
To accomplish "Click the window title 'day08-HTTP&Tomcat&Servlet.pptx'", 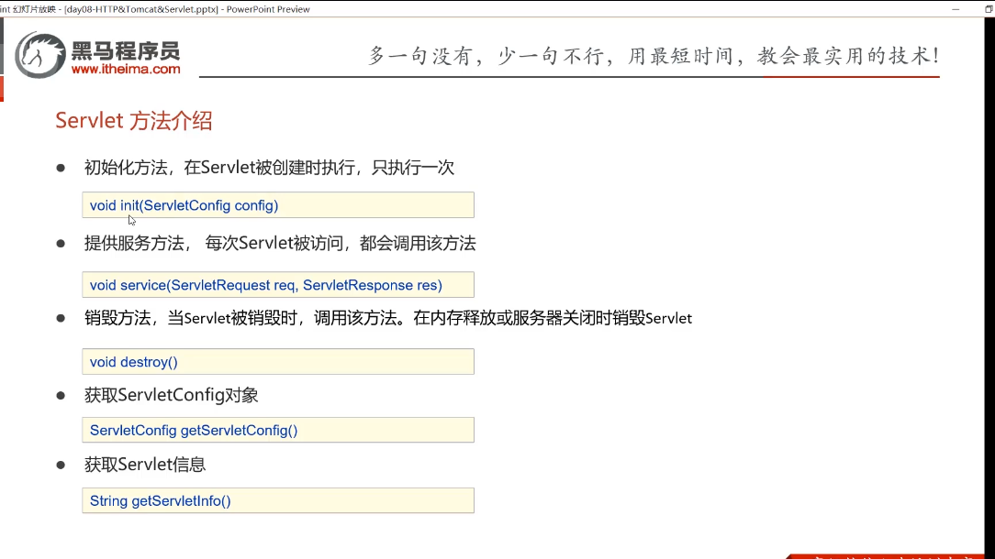I will (x=140, y=9).
